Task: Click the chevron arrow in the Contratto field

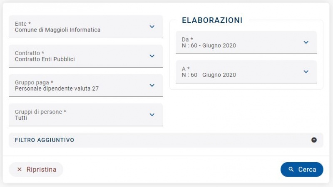Action: [x=152, y=56]
